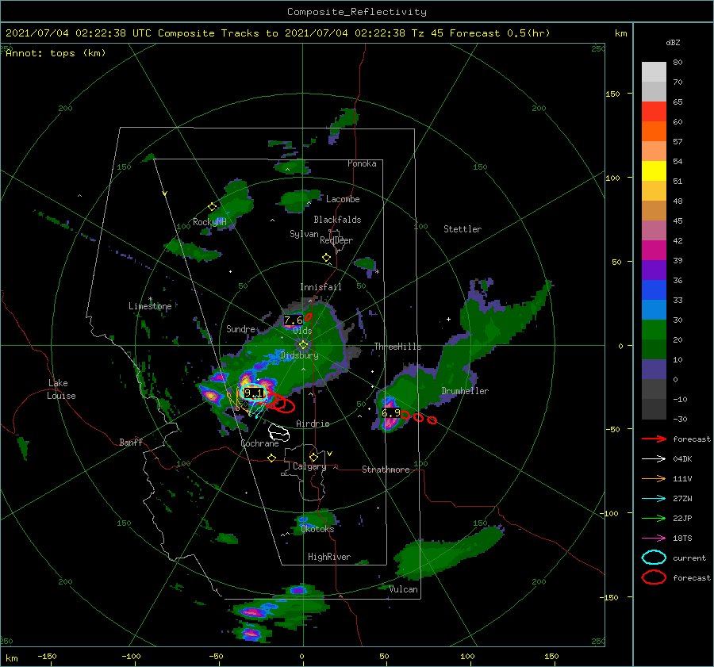The width and height of the screenshot is (714, 667).
Task: Click the Stettler city label
Action: [463, 229]
